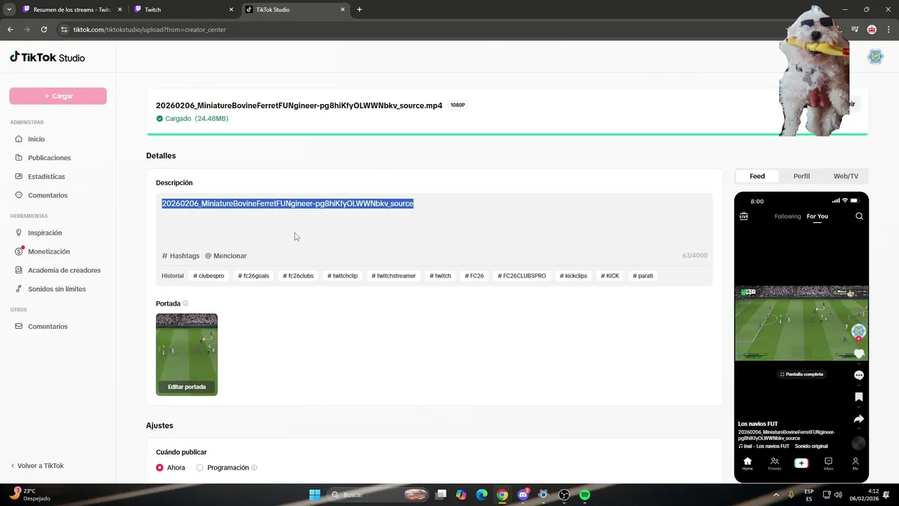The height and width of the screenshot is (506, 899).
Task: Click the profile avatar in the header
Action: tap(875, 57)
